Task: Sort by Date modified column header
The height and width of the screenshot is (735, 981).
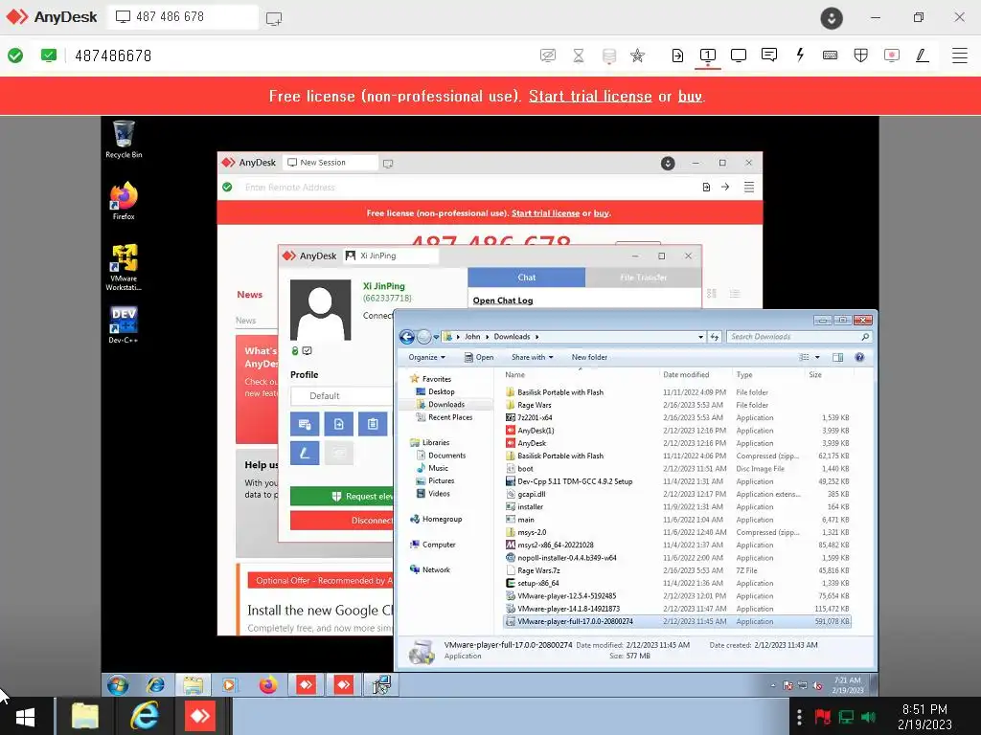Action: tap(686, 375)
